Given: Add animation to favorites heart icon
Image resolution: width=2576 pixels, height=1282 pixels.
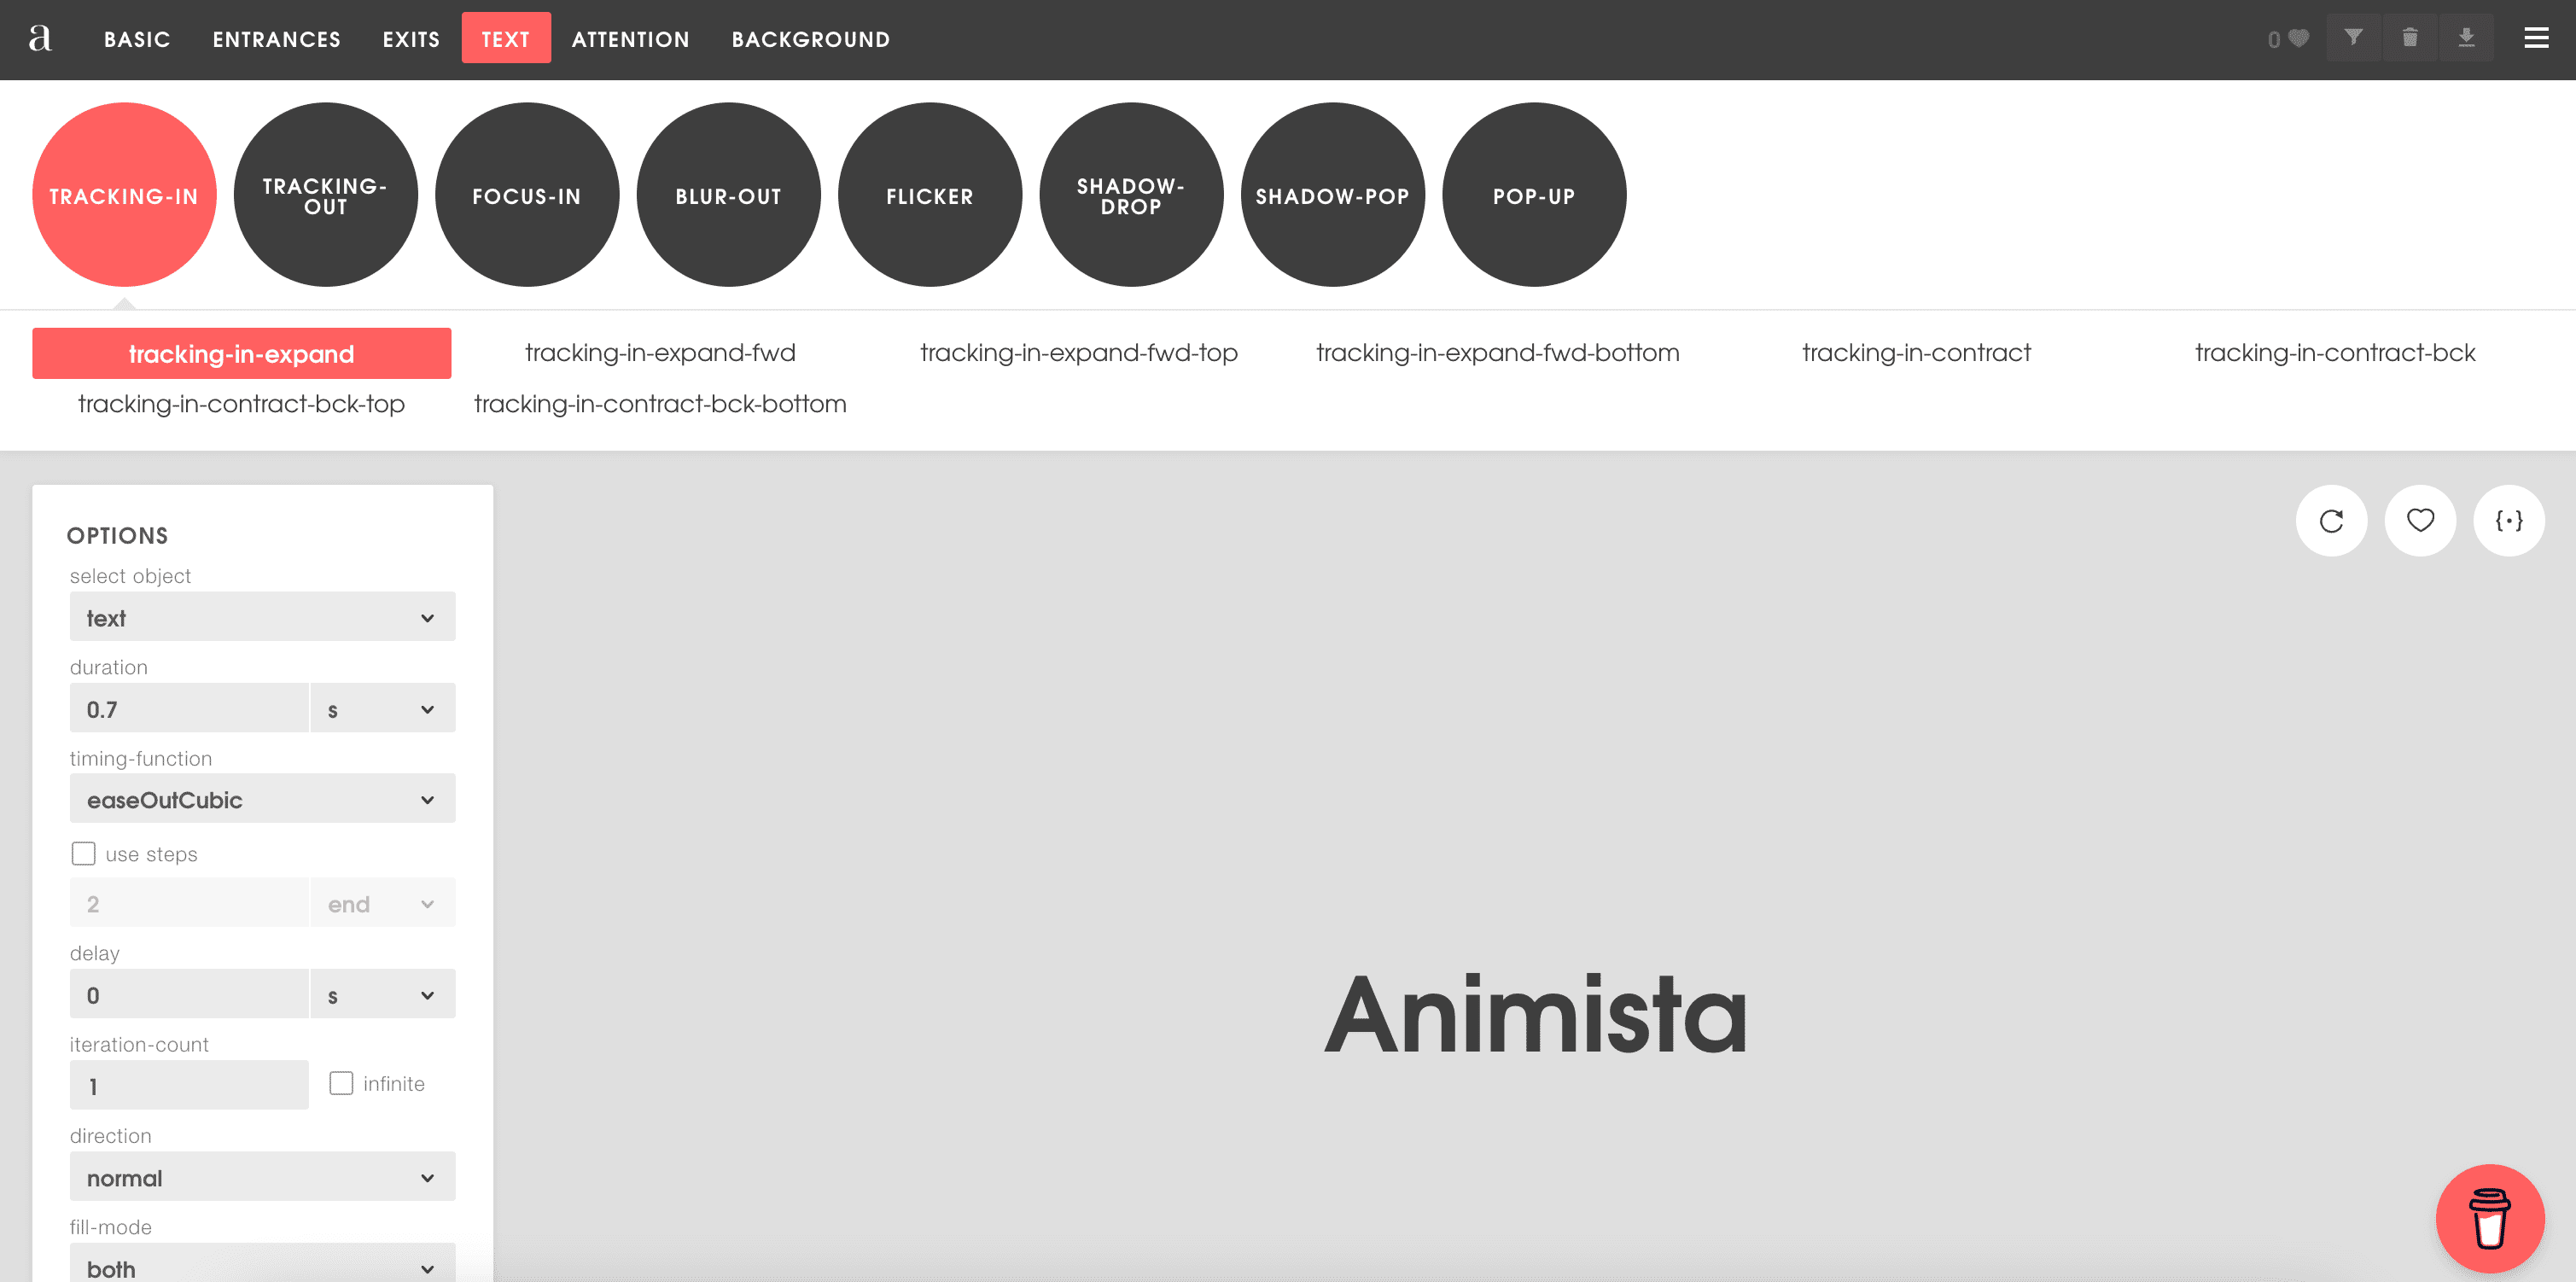Looking at the screenshot, I should point(2420,520).
